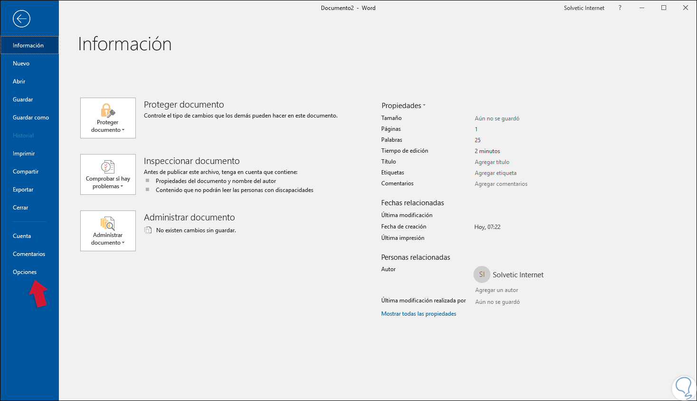Select the Información tab
The image size is (697, 401).
(29, 46)
